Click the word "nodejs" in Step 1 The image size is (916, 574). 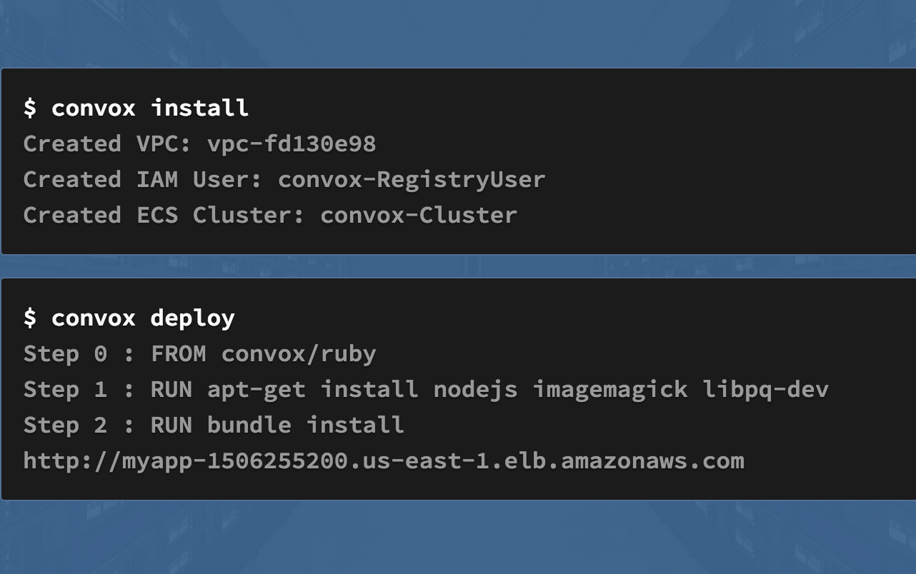point(475,389)
